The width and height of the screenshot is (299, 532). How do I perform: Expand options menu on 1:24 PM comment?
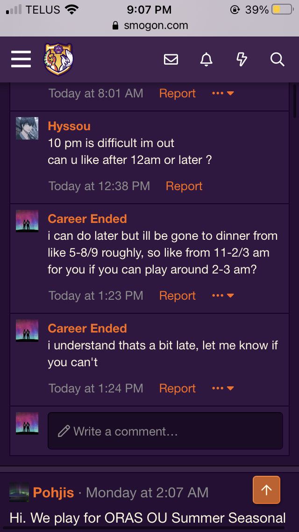[223, 388]
